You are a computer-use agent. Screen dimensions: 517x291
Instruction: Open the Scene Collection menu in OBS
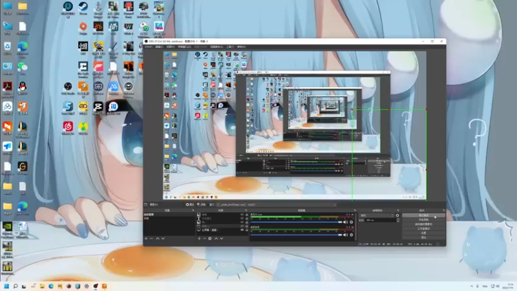click(216, 47)
